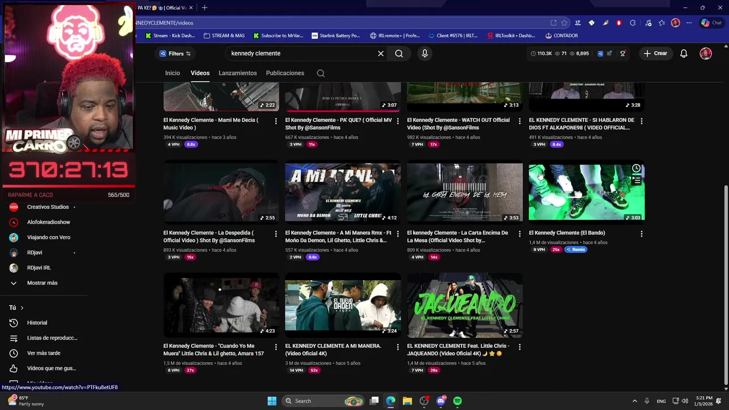Open options for 'SI HABLARON DE DIOS' video

641,121
